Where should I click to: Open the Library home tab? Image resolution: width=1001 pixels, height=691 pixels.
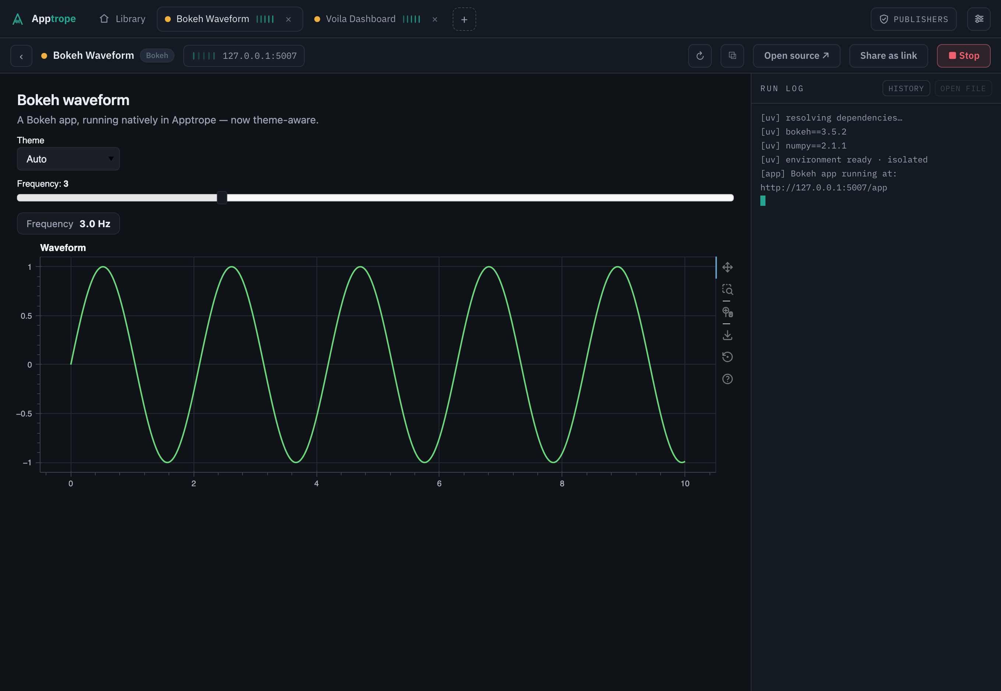pyautogui.click(x=123, y=19)
